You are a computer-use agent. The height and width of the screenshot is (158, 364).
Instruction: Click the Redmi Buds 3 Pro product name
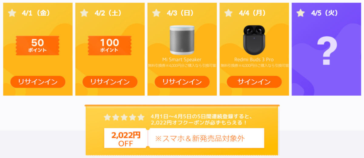(x=254, y=60)
